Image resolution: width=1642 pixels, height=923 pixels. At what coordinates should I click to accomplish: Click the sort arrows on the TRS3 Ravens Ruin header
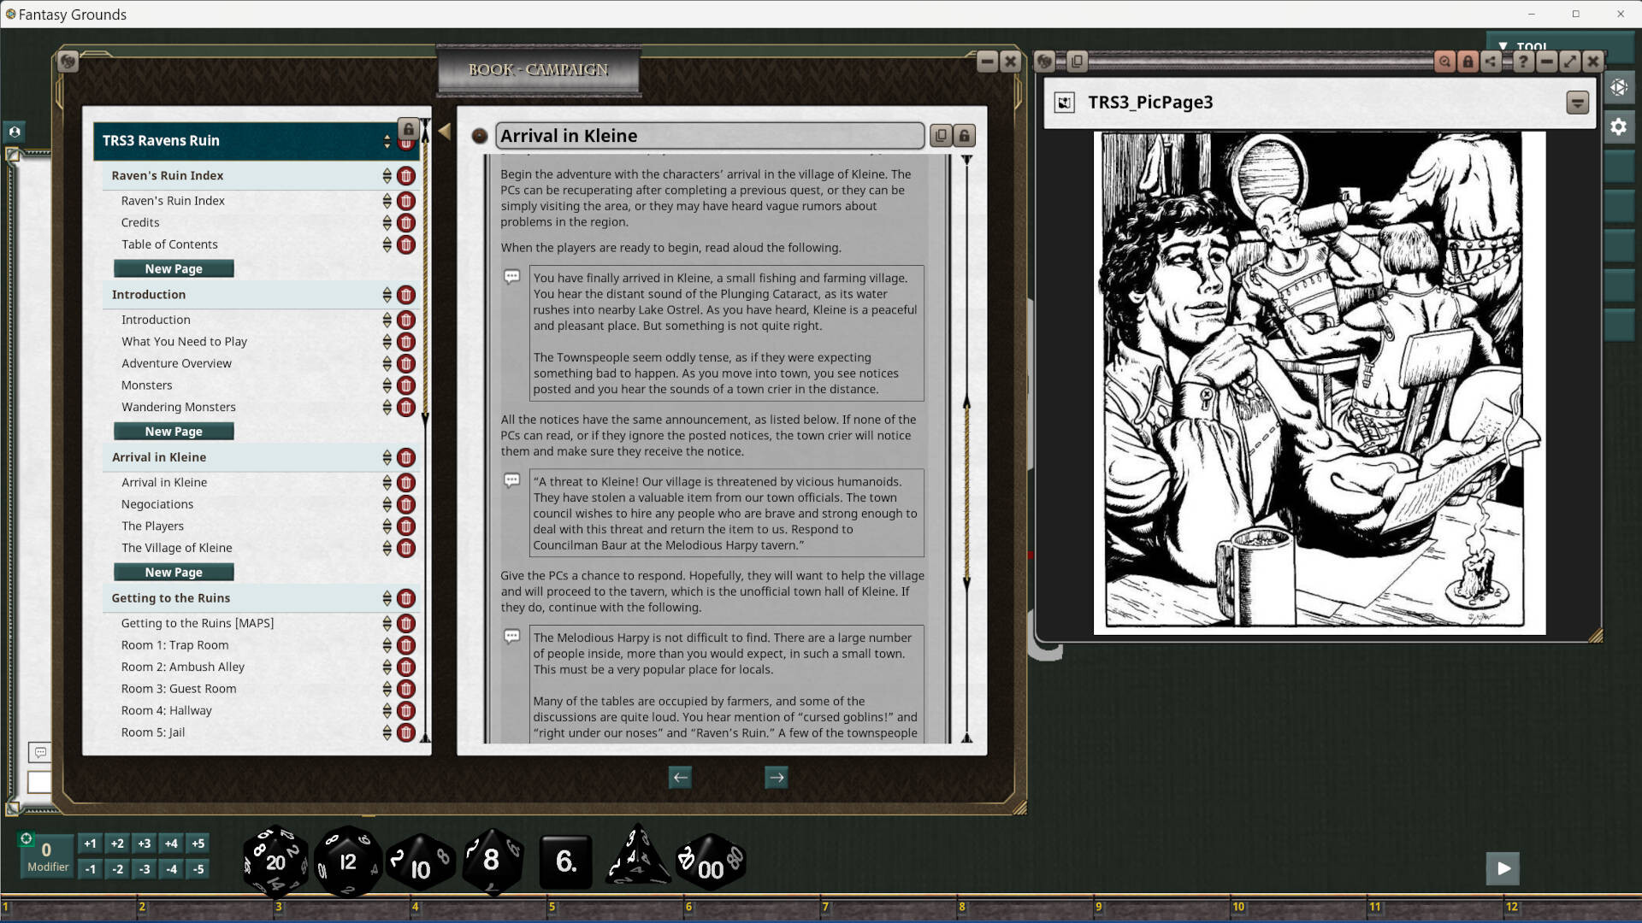(388, 141)
